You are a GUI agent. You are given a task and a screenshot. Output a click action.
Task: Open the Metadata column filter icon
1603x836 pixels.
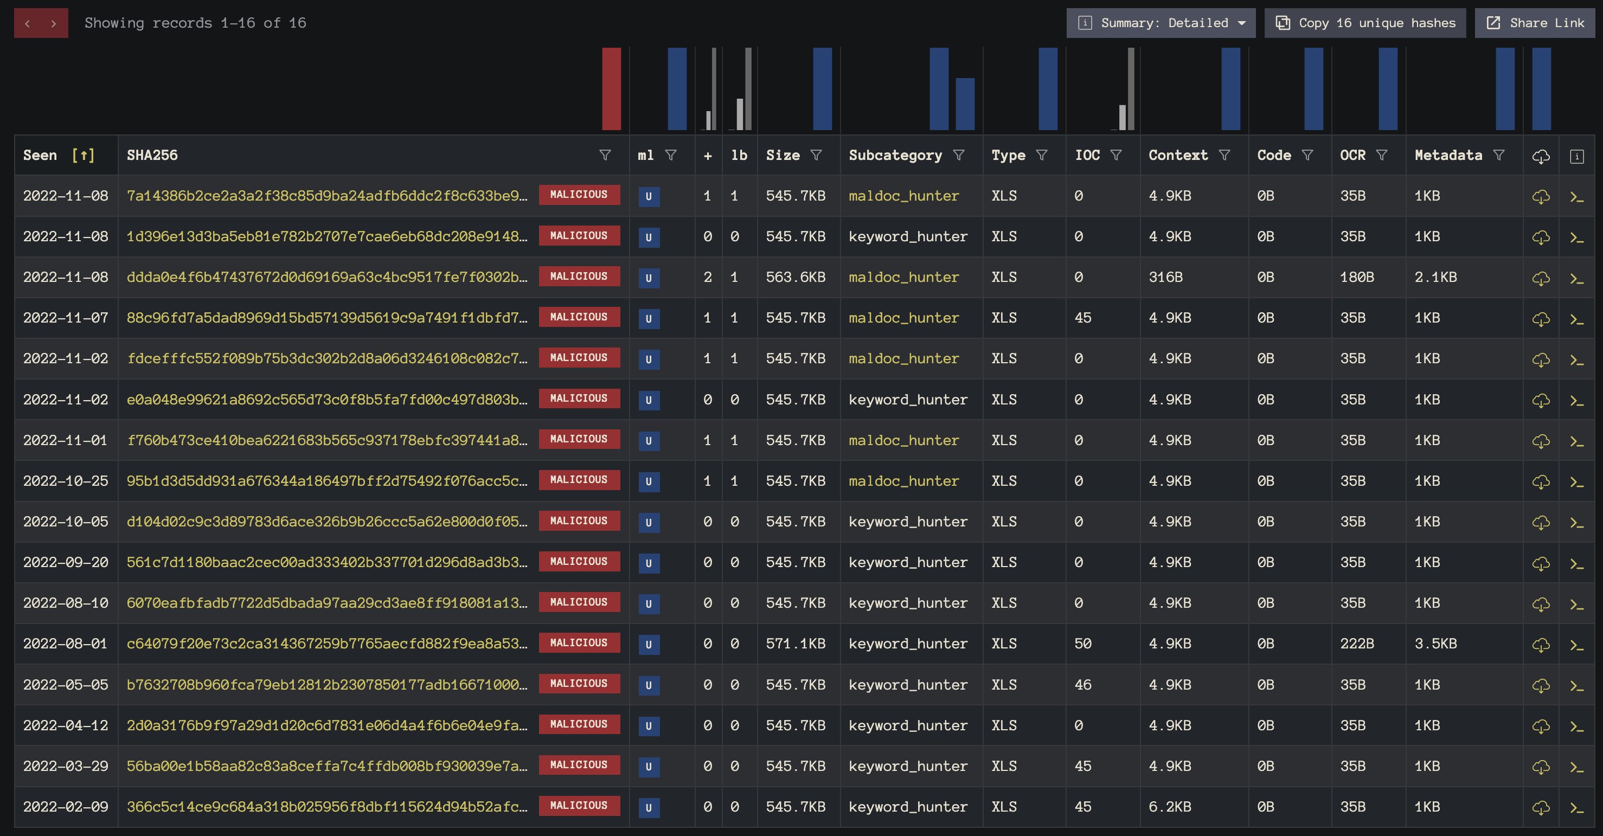(x=1499, y=155)
